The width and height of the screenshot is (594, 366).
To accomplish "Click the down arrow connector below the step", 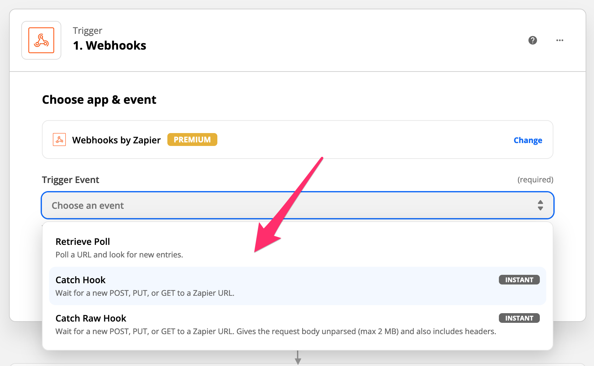I will tap(298, 357).
